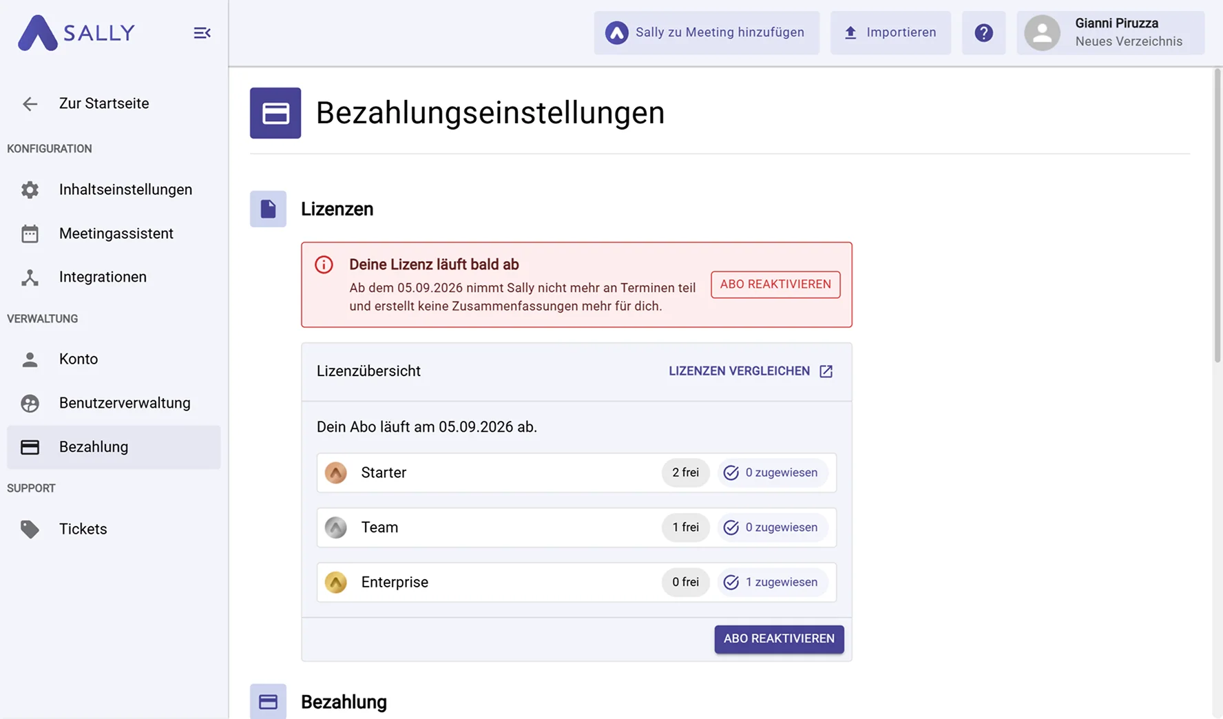Click Enterprise '1 zugewiesen' chip

coord(773,583)
